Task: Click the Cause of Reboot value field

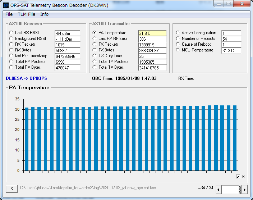Action: (x=231, y=45)
